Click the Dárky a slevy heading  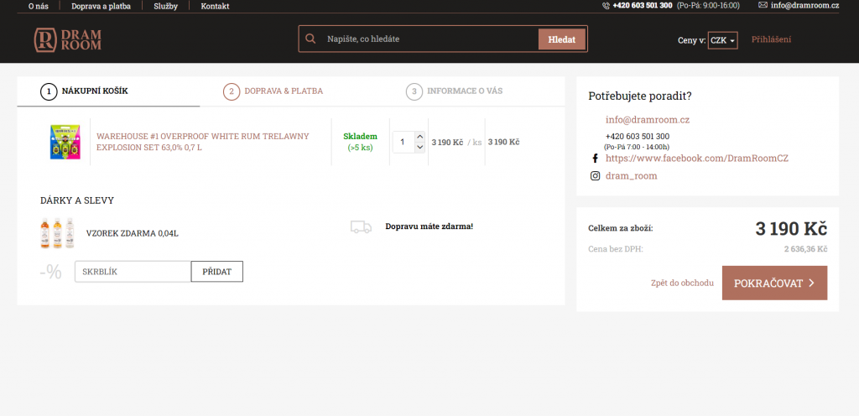[77, 201]
